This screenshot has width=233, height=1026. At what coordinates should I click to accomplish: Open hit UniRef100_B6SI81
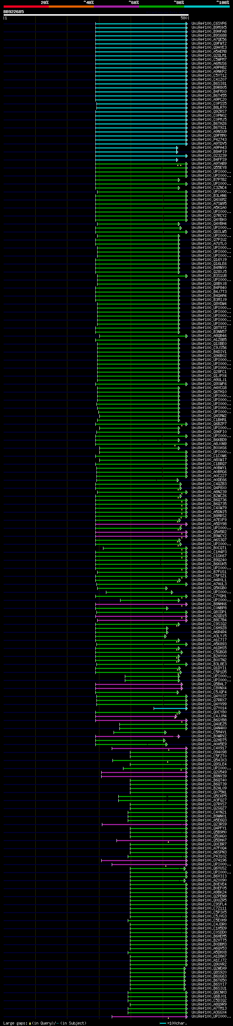209,84
